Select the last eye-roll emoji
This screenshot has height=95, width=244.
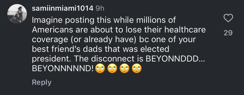(x=137, y=68)
